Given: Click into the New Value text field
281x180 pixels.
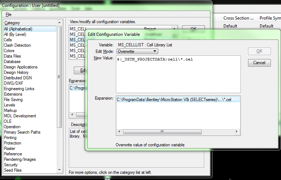Looking at the screenshot, I should pos(178,74).
